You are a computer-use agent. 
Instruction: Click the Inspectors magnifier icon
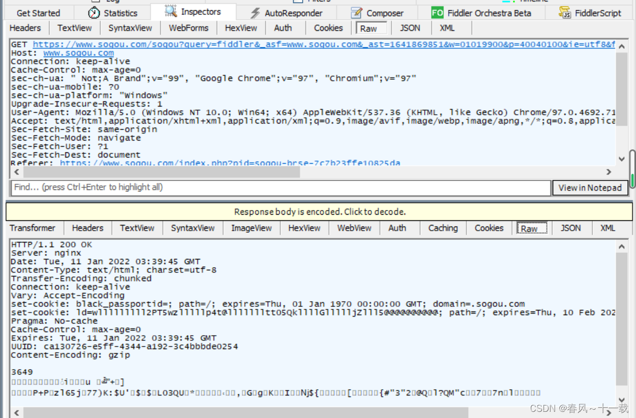tap(170, 11)
